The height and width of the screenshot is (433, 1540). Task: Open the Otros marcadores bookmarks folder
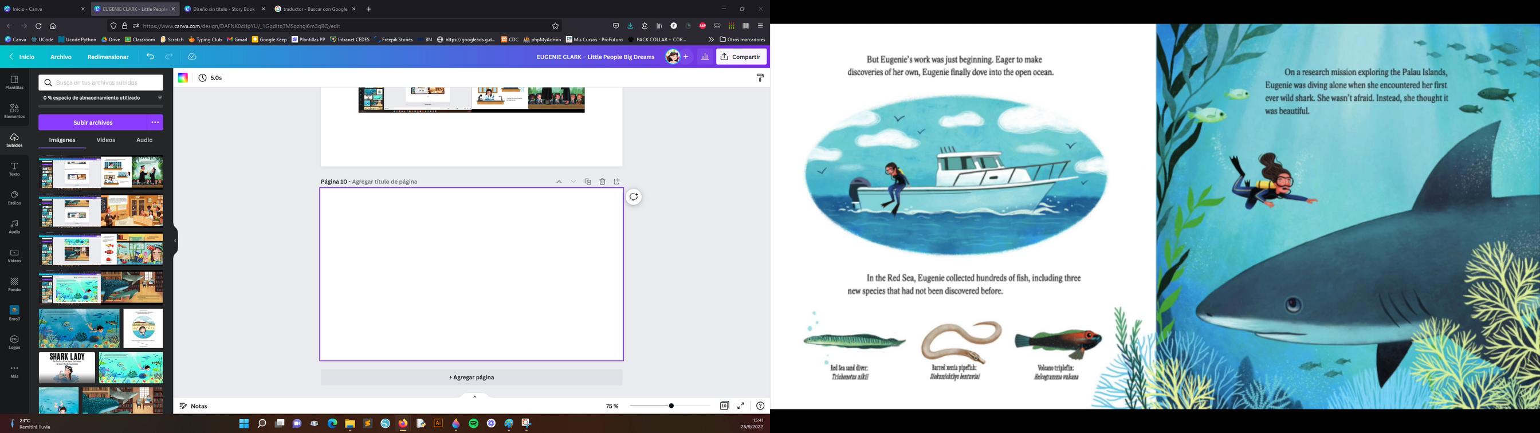pos(742,40)
